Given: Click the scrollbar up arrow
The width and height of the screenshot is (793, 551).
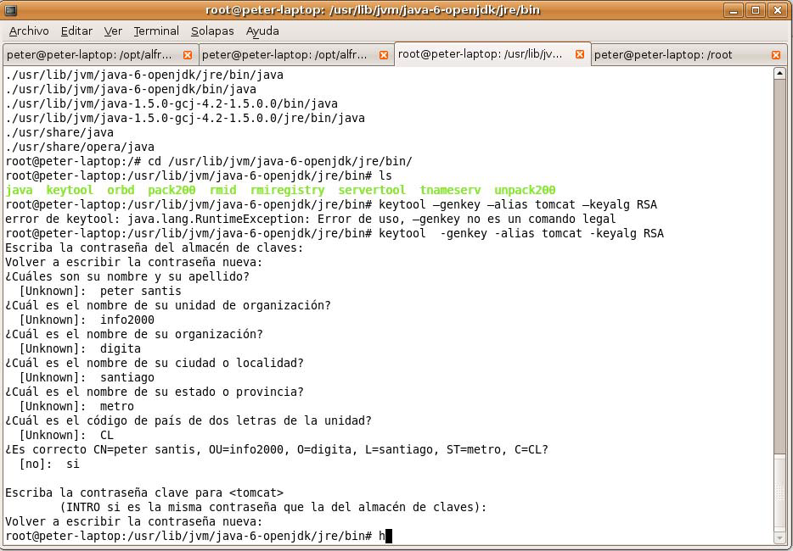Looking at the screenshot, I should click(780, 74).
